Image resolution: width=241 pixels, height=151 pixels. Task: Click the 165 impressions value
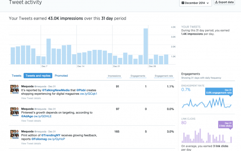[117, 132]
